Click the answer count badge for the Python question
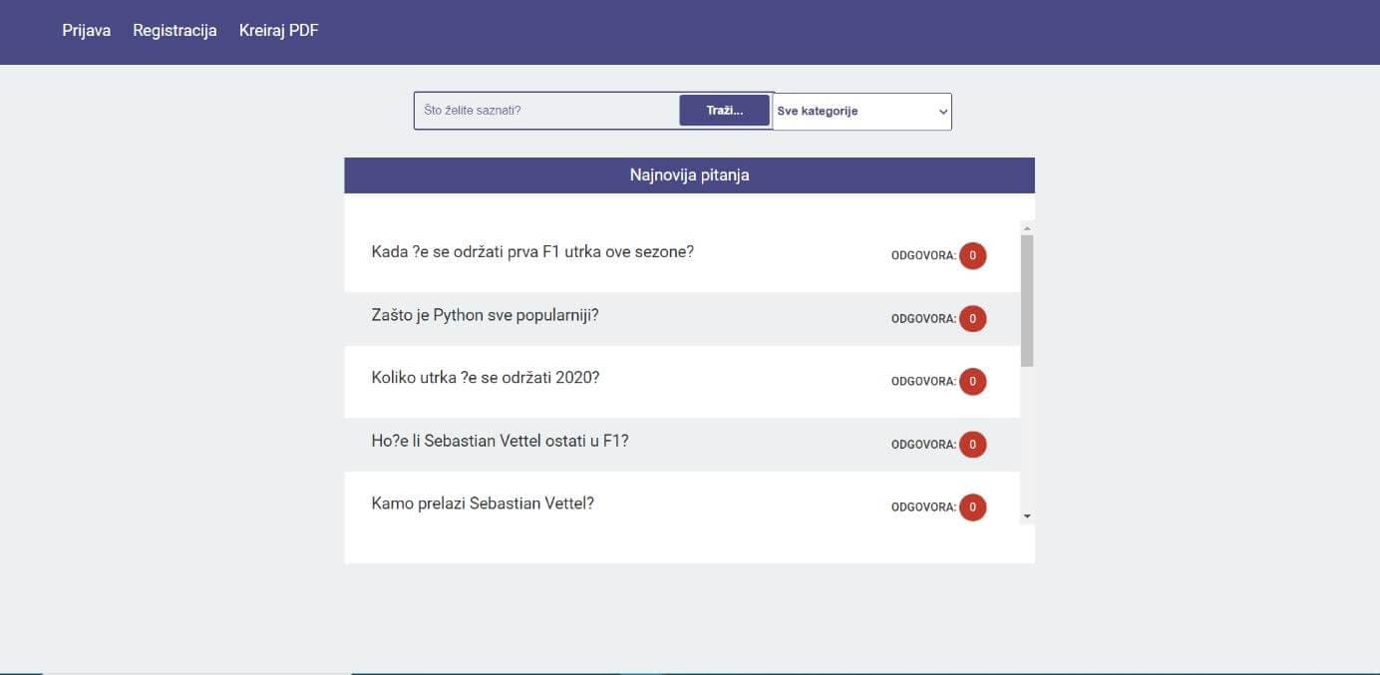Image resolution: width=1380 pixels, height=675 pixels. click(x=972, y=319)
